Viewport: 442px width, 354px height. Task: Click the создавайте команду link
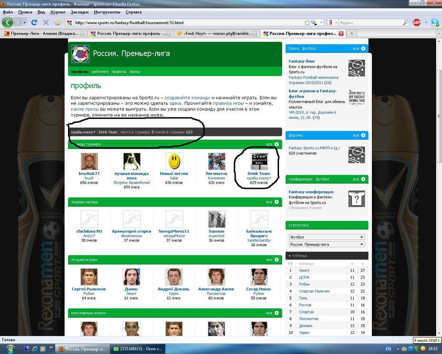pyautogui.click(x=187, y=98)
